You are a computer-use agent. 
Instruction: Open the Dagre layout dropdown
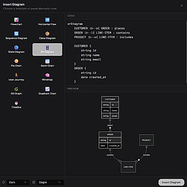(50, 182)
